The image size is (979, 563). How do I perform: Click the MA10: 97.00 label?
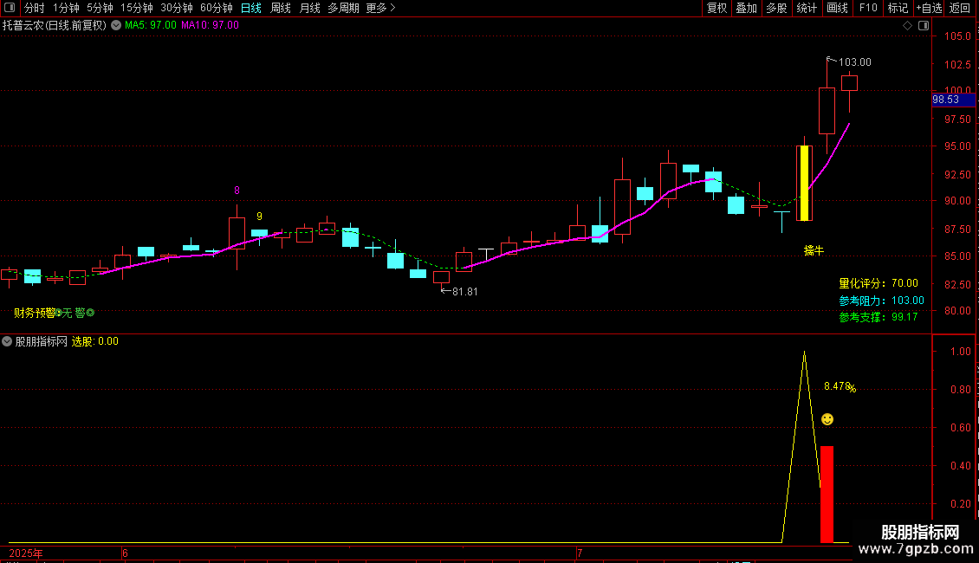click(210, 25)
